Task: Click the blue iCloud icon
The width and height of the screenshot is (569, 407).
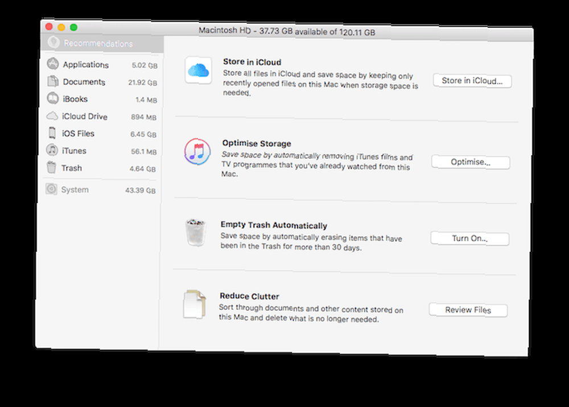Action: 198,70
